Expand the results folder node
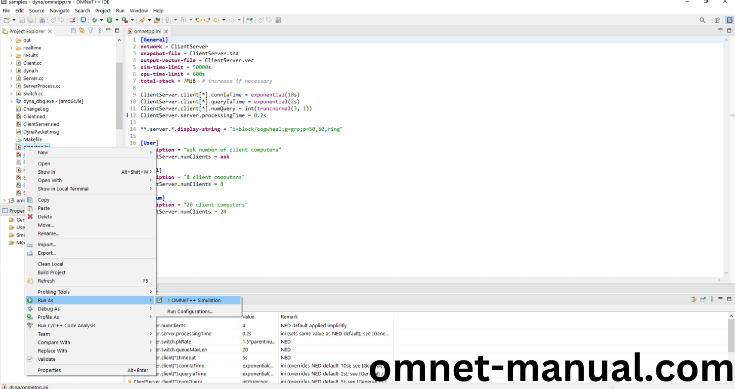 tap(11, 55)
